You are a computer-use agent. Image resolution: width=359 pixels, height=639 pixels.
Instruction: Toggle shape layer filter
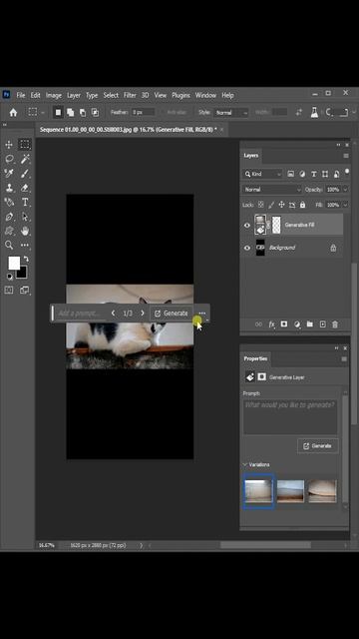pos(325,174)
